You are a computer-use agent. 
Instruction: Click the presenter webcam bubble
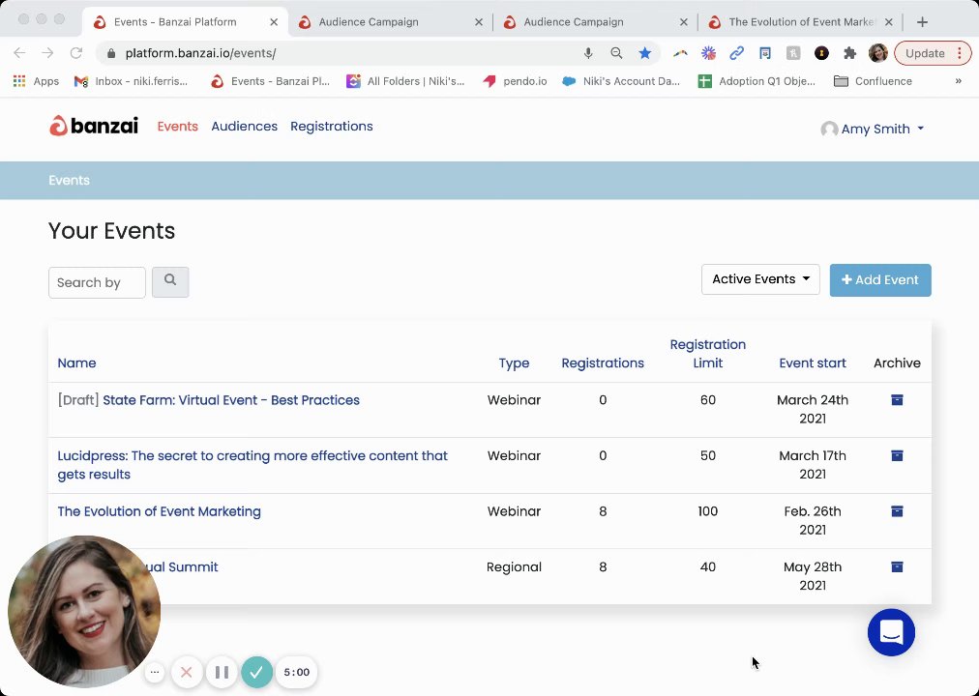pyautogui.click(x=84, y=611)
